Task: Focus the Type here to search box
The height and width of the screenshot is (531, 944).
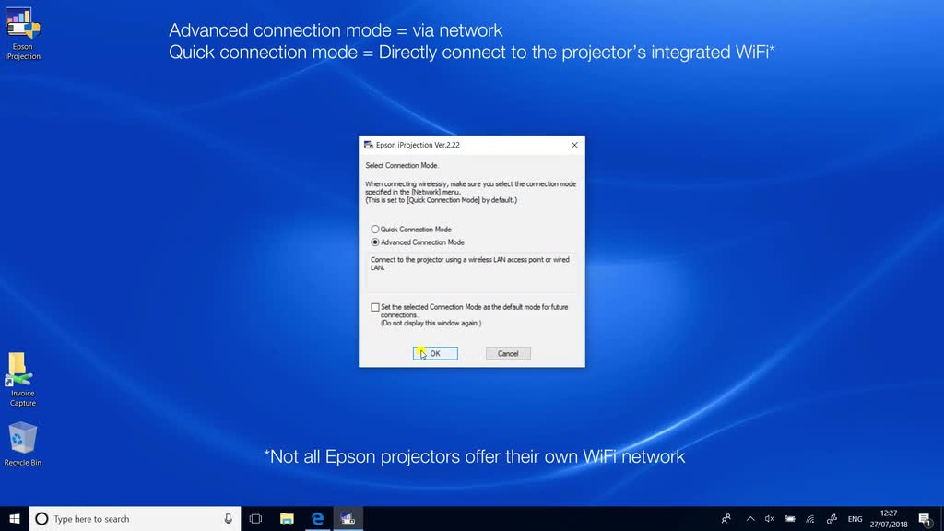Action: [135, 518]
